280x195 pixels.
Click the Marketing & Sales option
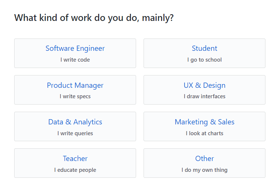[204, 126]
